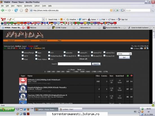The image size is (155, 116).
Task: Open Yahoo 360° toolbar button
Action: tap(83, 19)
